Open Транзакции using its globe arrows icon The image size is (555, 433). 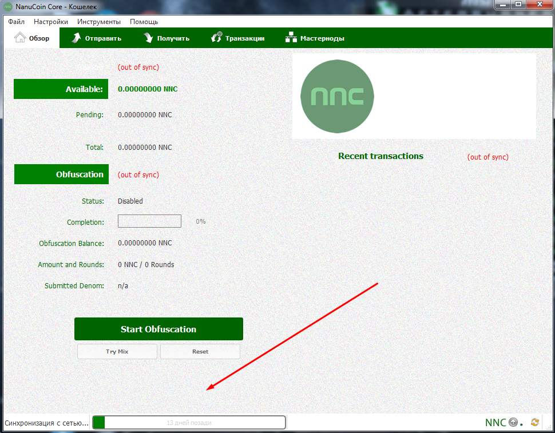click(216, 38)
